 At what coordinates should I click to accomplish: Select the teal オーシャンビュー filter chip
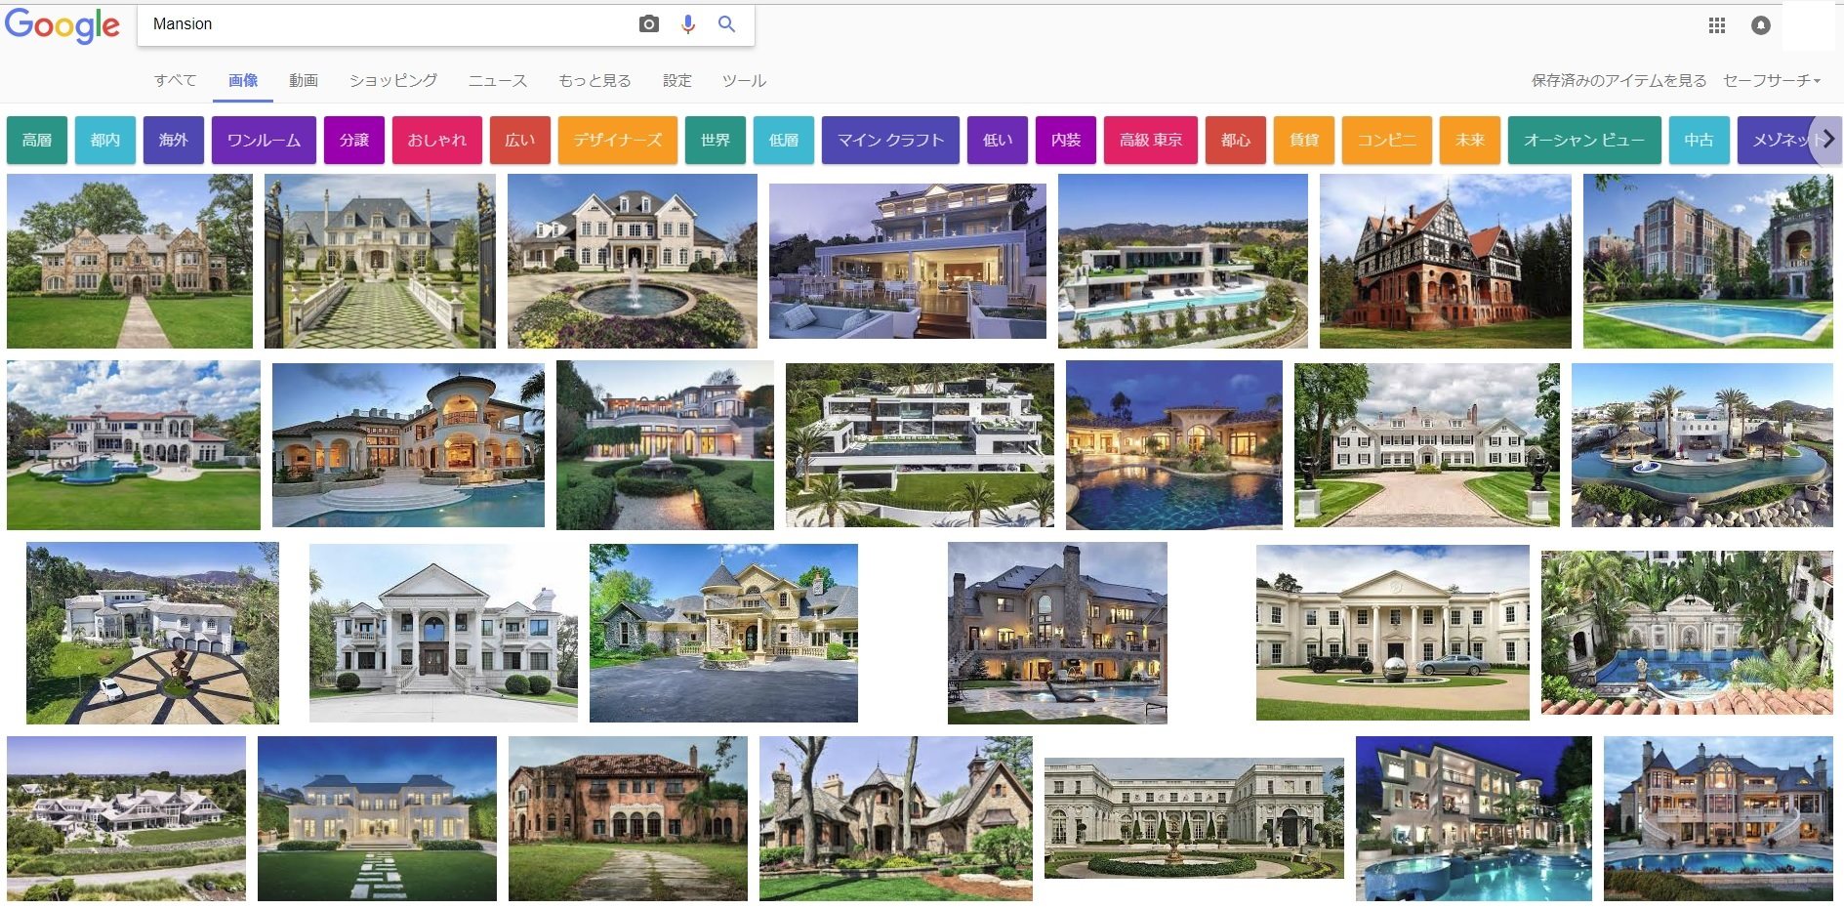pos(1584,140)
